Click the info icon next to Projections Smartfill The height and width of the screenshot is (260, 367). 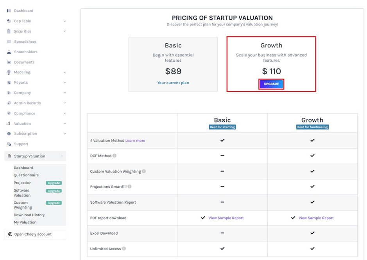[x=129, y=186]
